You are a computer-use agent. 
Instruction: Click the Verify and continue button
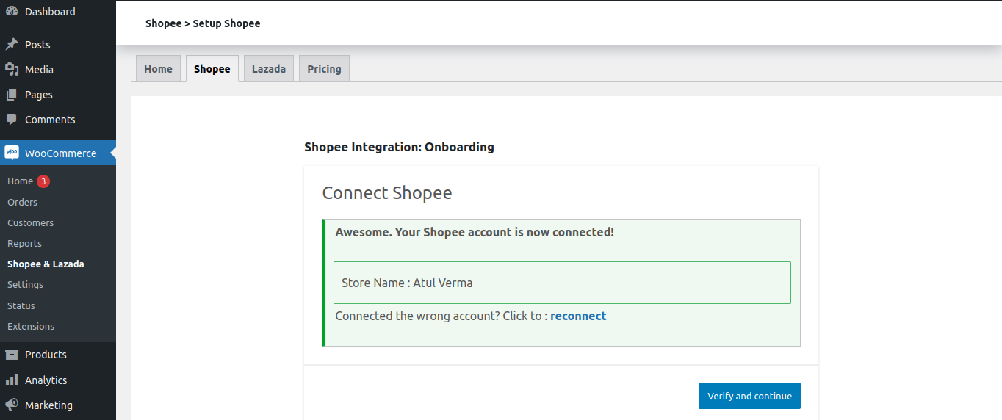(749, 396)
